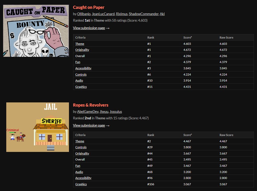The image size is (257, 191).
Task: Visit Jossulus author page
Action: click(116, 112)
